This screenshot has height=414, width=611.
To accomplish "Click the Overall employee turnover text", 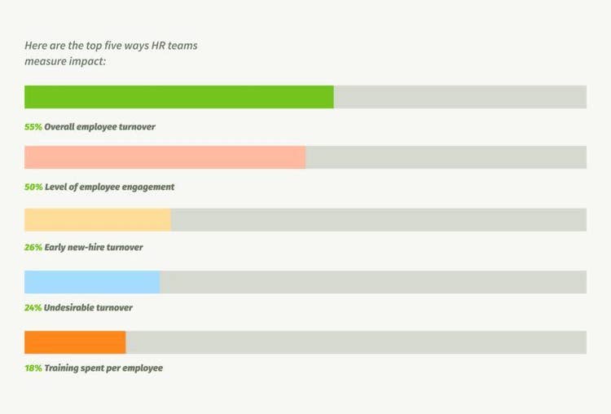I will click(99, 126).
